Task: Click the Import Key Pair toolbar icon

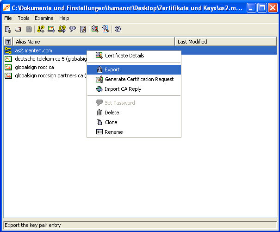Action: tap(62, 29)
